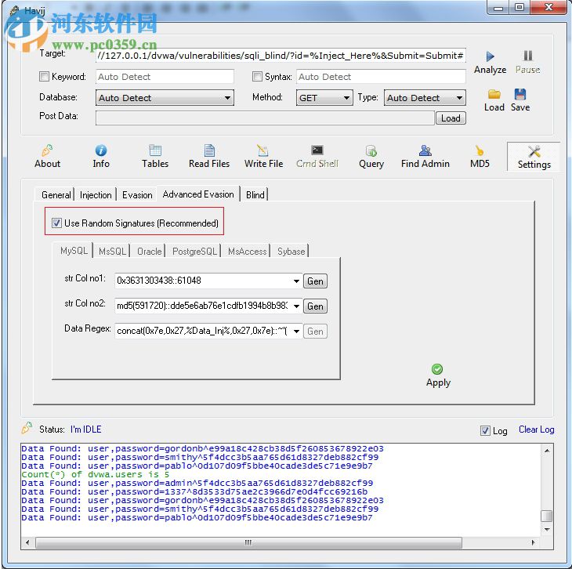Open the About carrot icon
Screen dimensions: 572x569
[48, 150]
